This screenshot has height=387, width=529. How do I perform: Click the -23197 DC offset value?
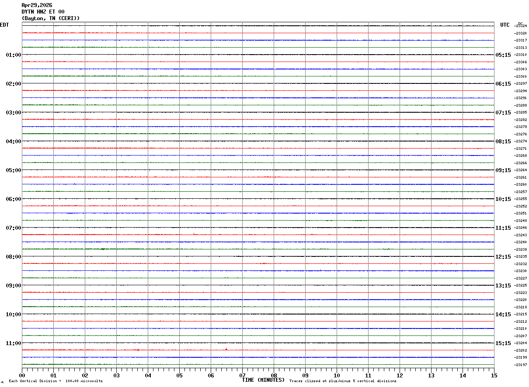point(521,365)
